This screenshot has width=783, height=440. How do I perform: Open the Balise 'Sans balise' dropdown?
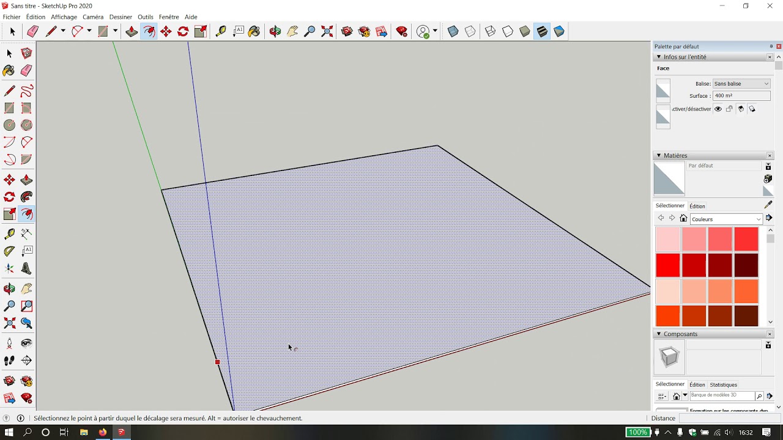pos(741,84)
